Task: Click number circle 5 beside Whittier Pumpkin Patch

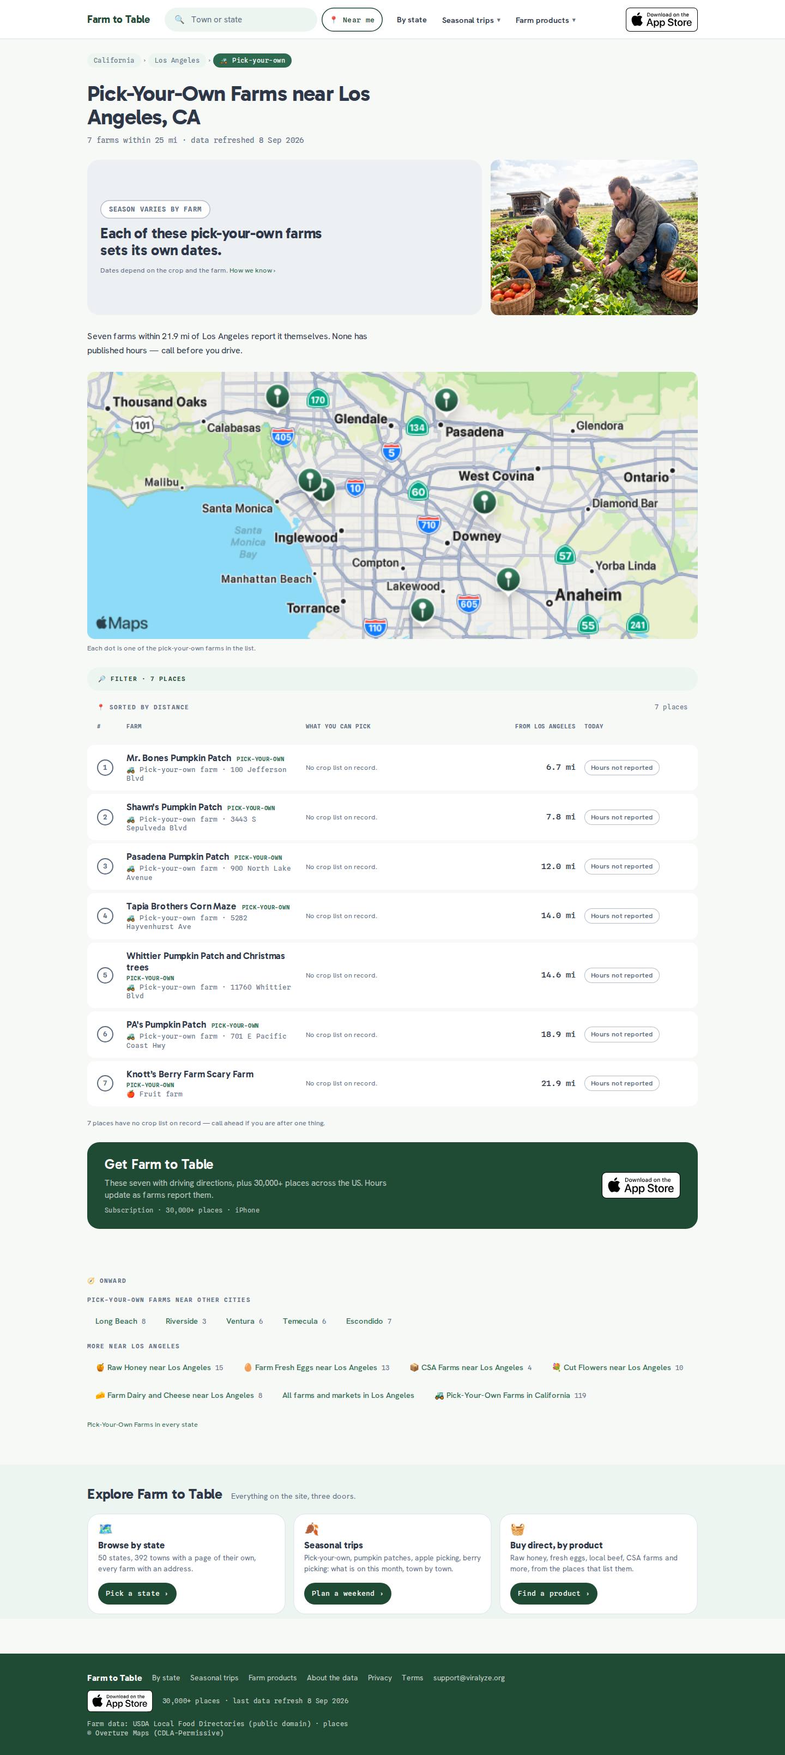Action: tap(105, 975)
